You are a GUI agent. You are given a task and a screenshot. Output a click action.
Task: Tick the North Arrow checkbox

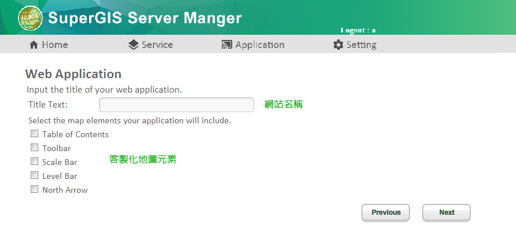35,189
